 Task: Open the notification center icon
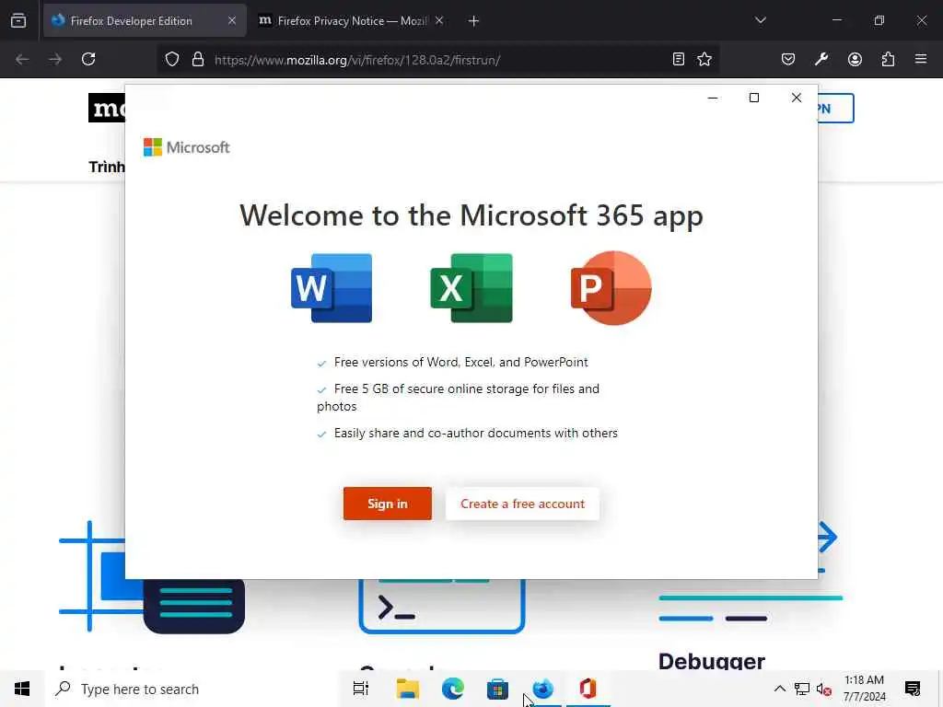[x=913, y=689]
